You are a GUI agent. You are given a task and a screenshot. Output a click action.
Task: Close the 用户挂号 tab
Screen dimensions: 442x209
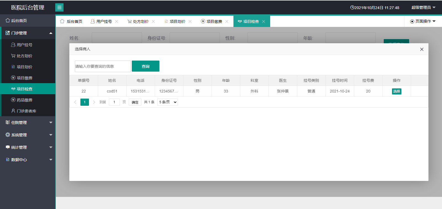coord(117,21)
